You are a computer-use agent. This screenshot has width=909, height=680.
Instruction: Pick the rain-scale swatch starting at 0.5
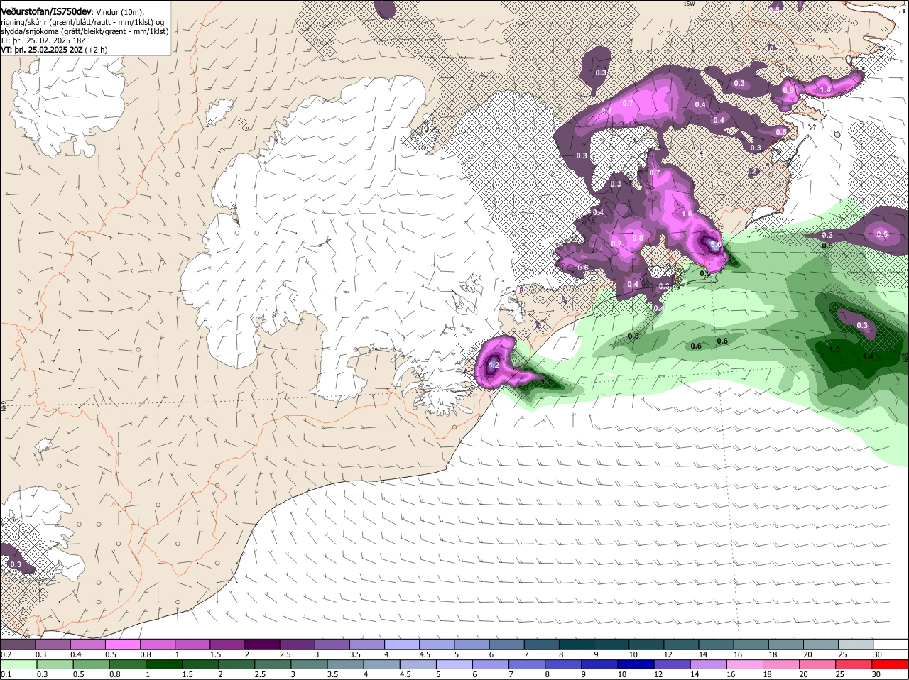tap(90, 664)
